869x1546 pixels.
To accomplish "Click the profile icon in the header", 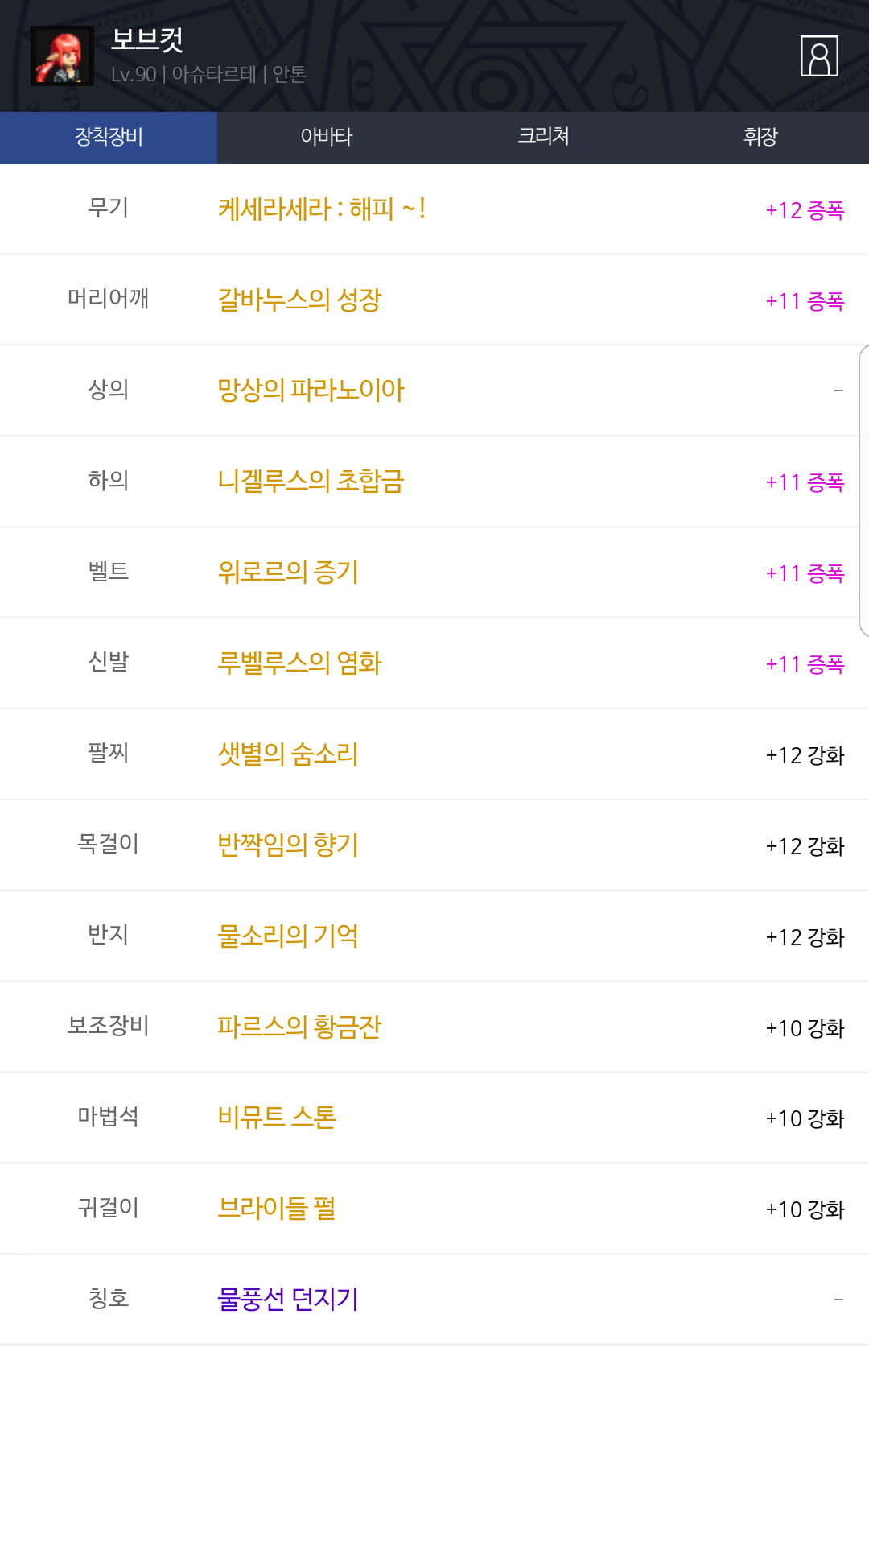I will point(819,56).
